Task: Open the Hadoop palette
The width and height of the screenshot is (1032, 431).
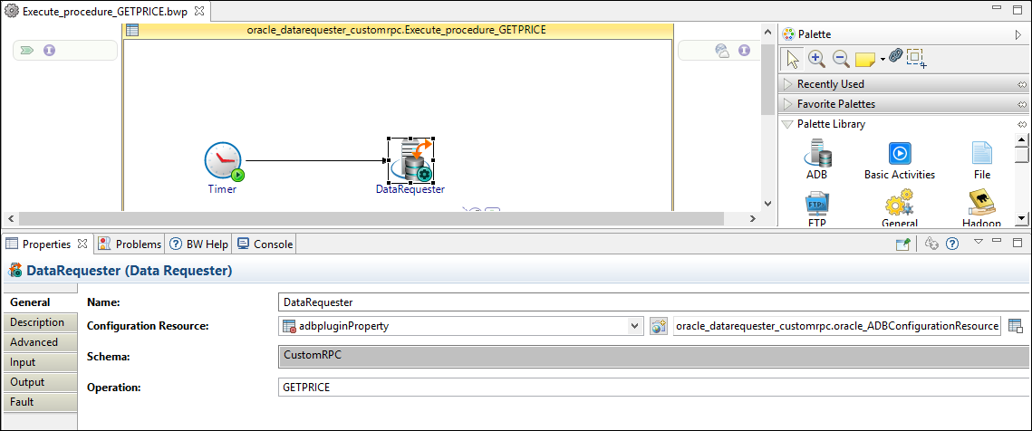Action: pos(982,209)
